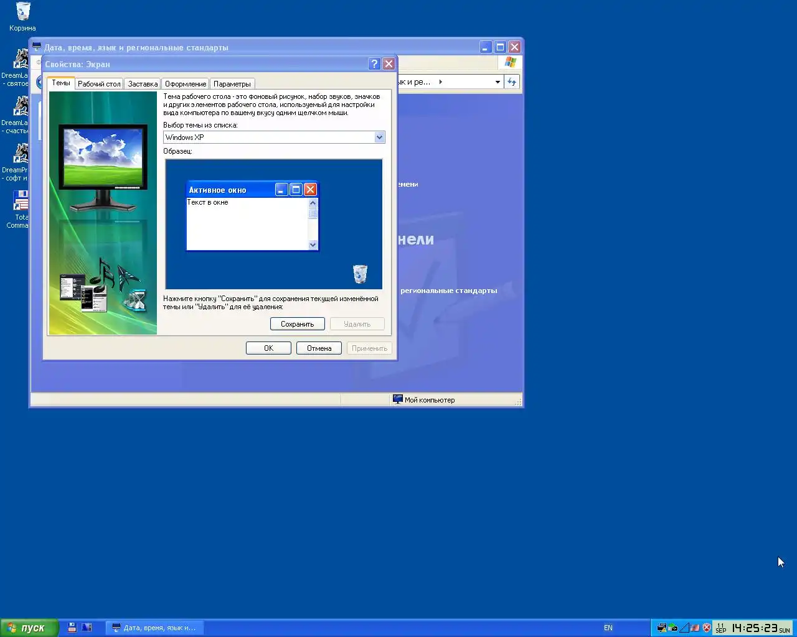Switch to the Темы tab

(x=61, y=83)
